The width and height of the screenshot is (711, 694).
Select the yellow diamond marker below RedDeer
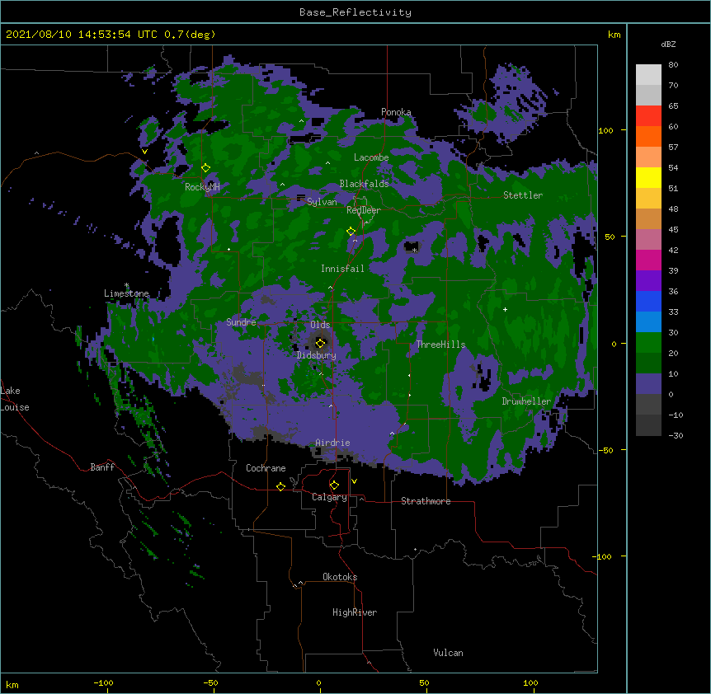point(351,232)
